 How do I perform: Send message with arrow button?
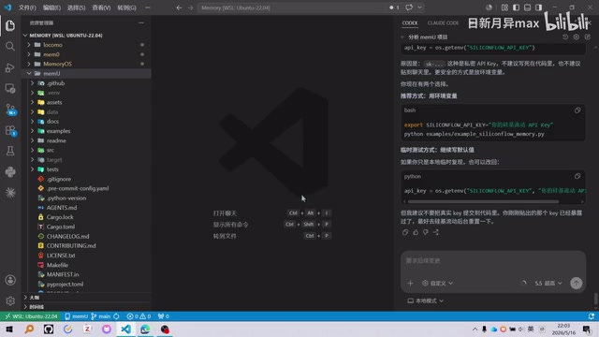pos(577,283)
